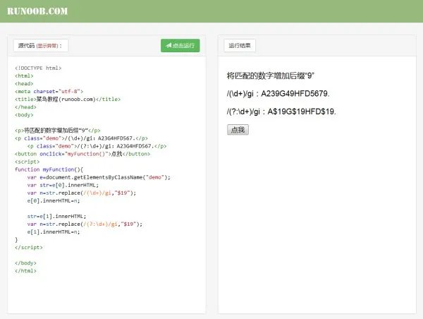Click the RUNOOB.COM logo
Screen dimensions: 423x319
[37, 11]
